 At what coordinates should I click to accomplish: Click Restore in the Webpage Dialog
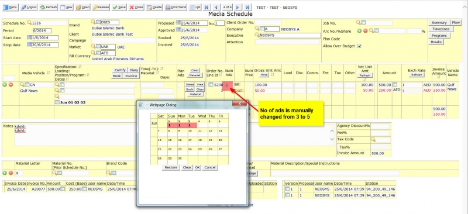point(171,167)
